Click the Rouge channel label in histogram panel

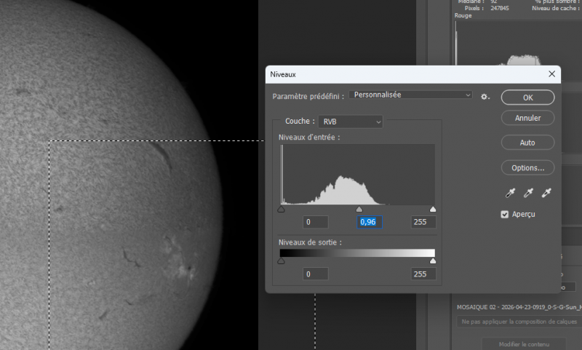coord(463,15)
